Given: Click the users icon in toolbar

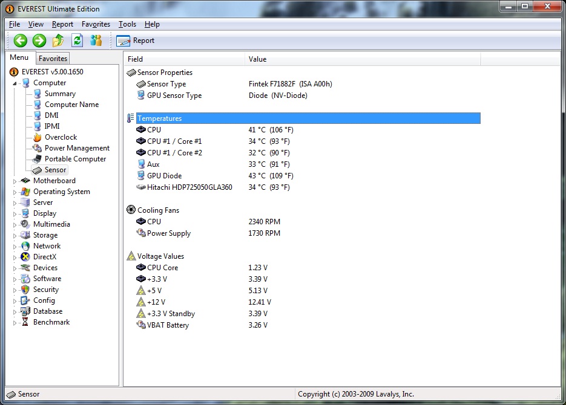Looking at the screenshot, I should pos(96,40).
